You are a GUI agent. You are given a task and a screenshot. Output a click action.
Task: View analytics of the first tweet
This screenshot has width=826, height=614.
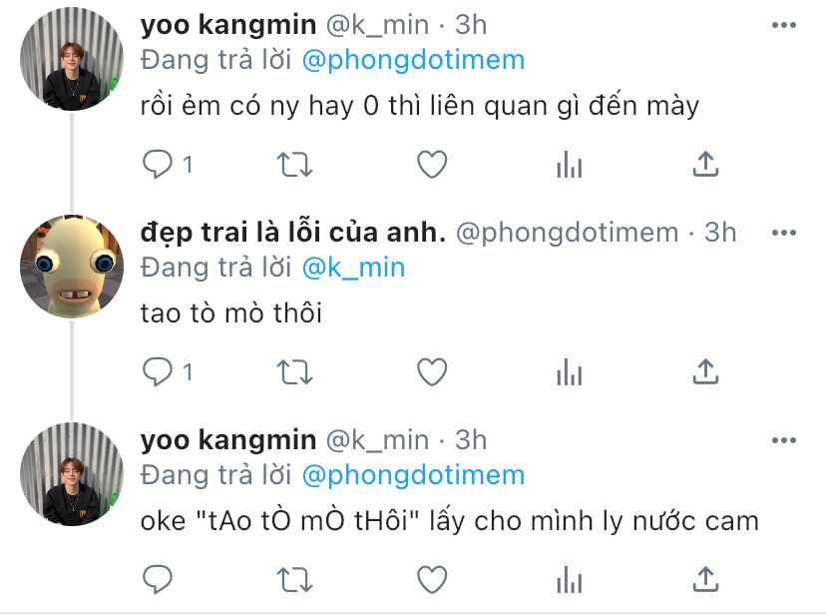[x=569, y=164]
